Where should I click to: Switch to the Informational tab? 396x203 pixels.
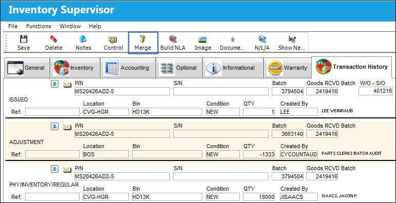tap(233, 68)
